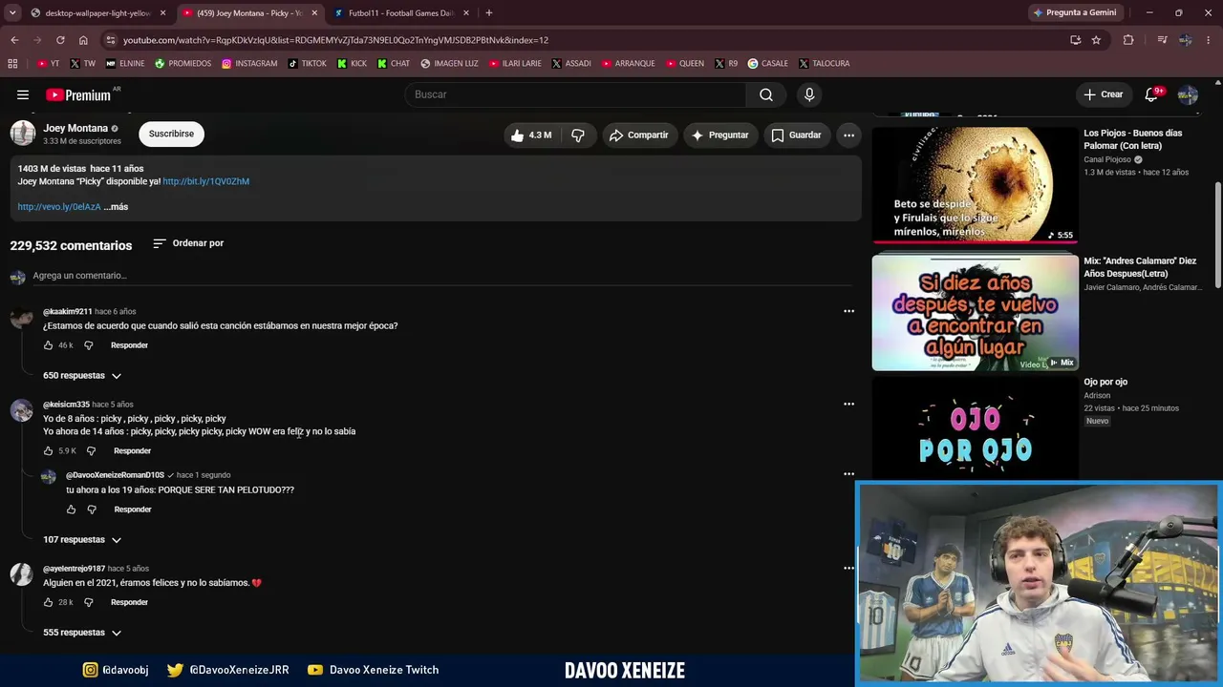Dislike the Joey Montana video

(x=578, y=135)
